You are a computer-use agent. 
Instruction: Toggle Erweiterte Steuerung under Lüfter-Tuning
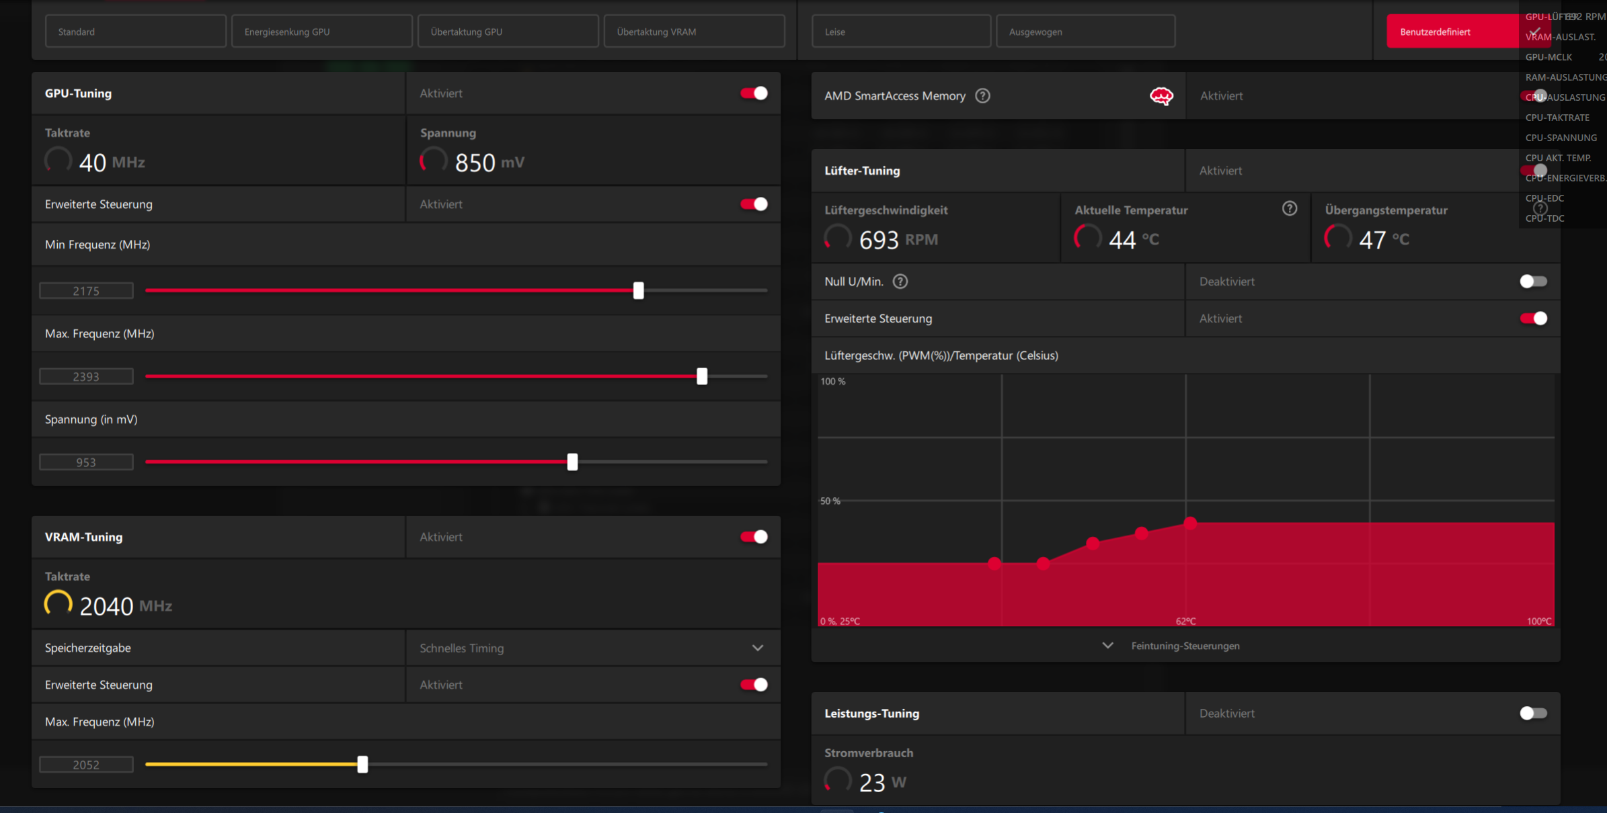pos(1533,318)
